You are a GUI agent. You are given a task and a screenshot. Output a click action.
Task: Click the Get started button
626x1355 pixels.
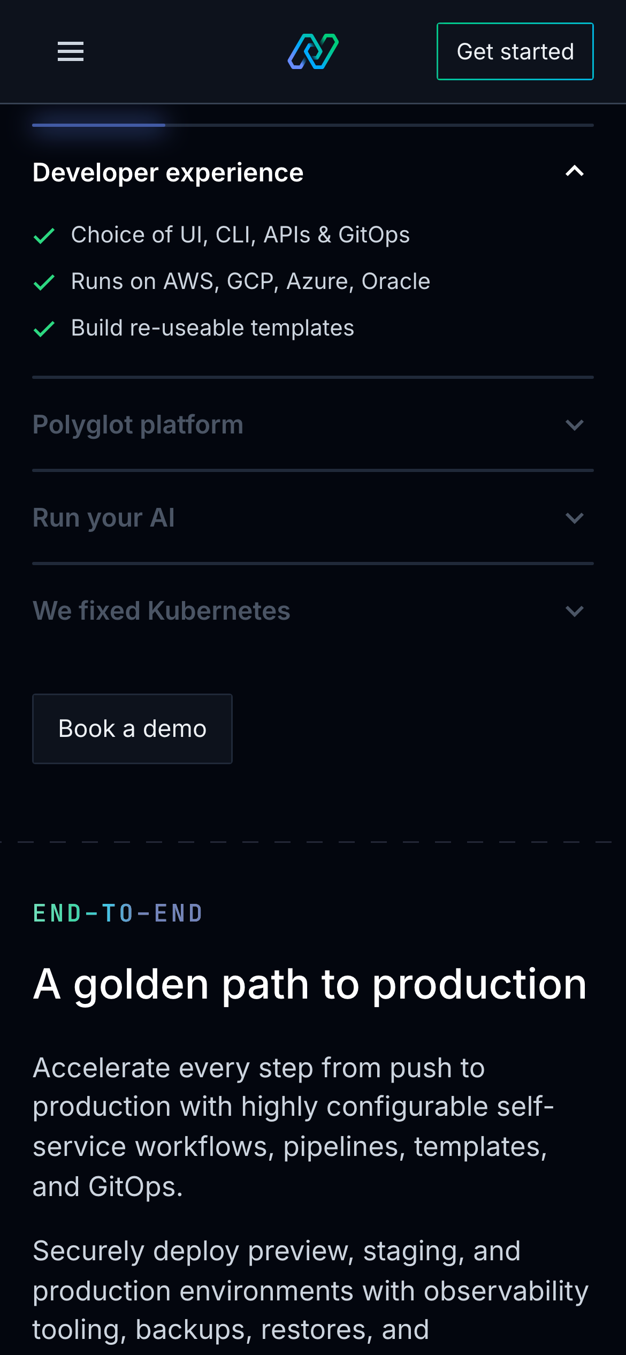click(x=515, y=51)
